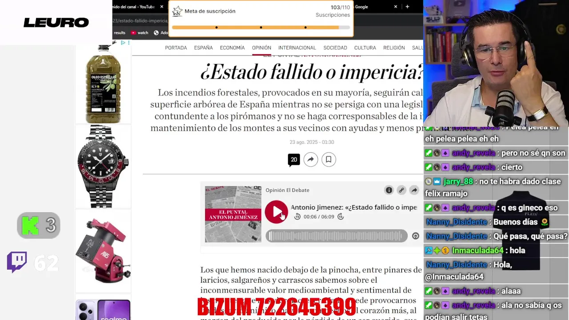Click the '103/110' subscription count
569x320 pixels.
(340, 8)
